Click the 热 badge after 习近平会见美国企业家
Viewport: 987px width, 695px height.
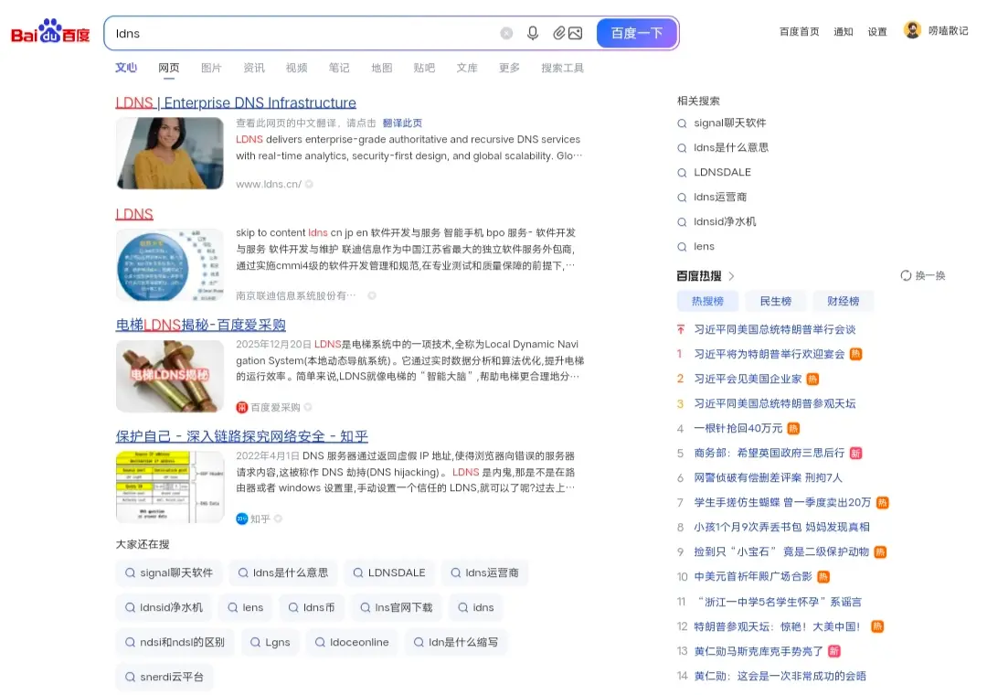(812, 379)
